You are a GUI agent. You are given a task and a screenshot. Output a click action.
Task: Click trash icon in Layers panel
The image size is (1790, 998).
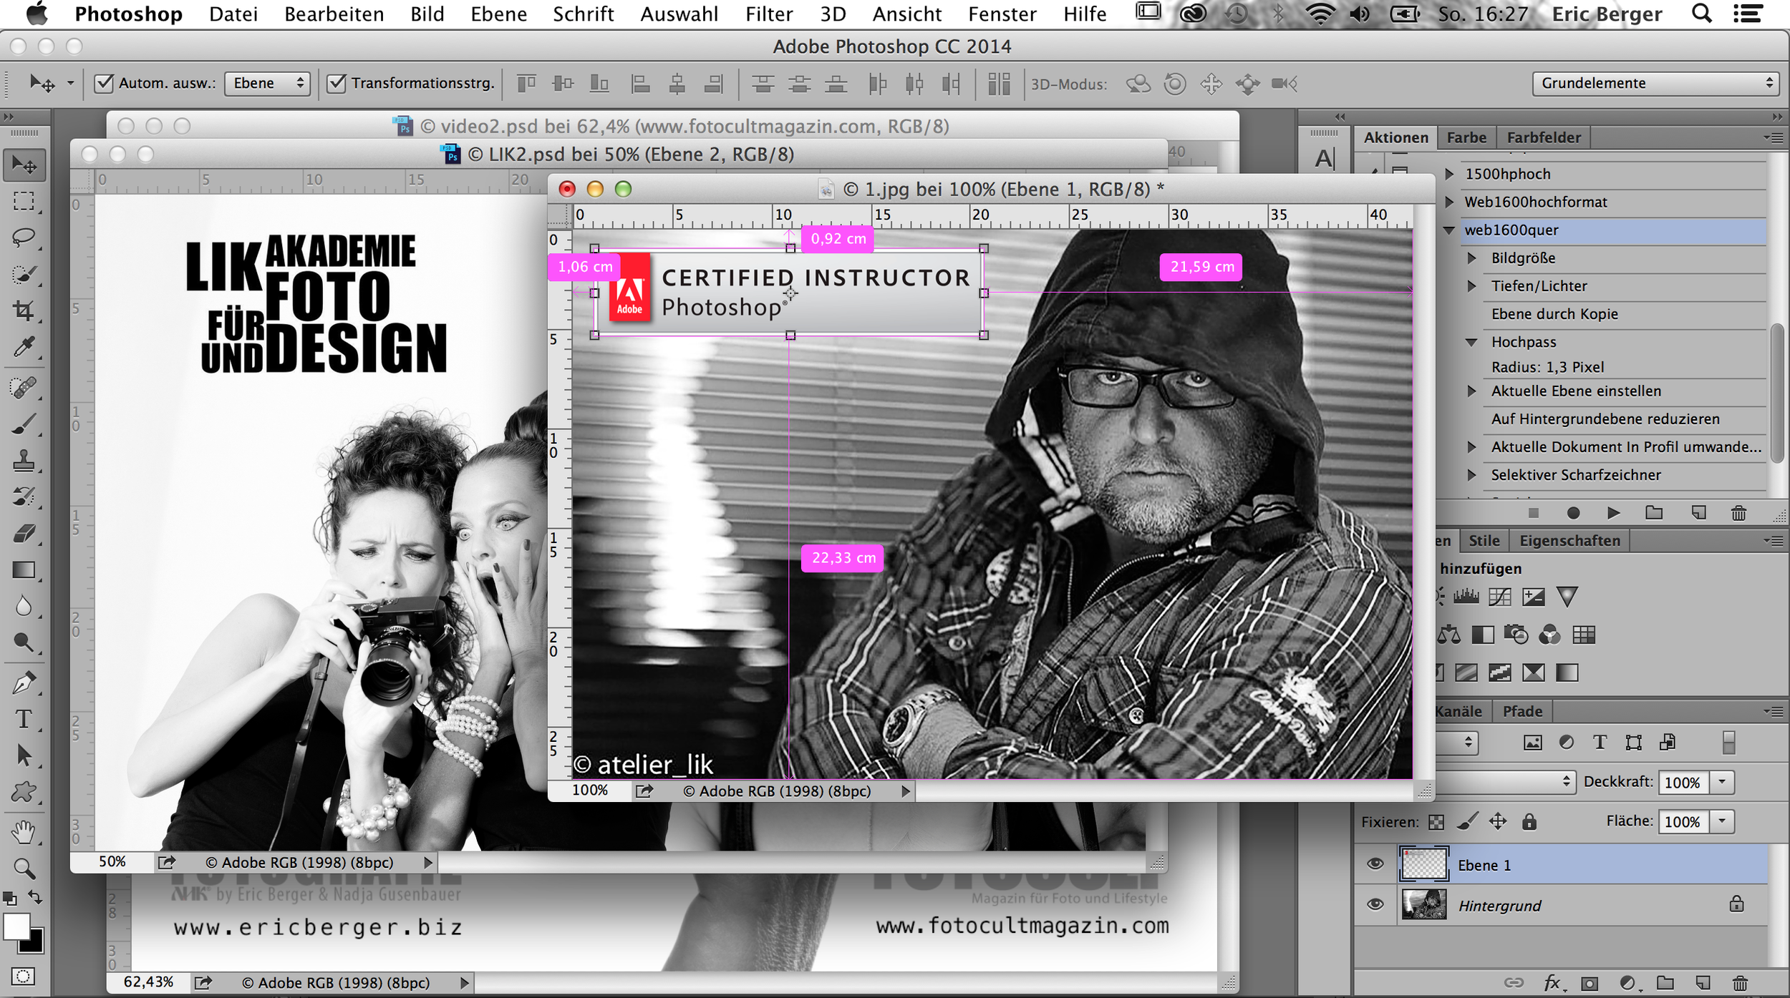(x=1740, y=983)
